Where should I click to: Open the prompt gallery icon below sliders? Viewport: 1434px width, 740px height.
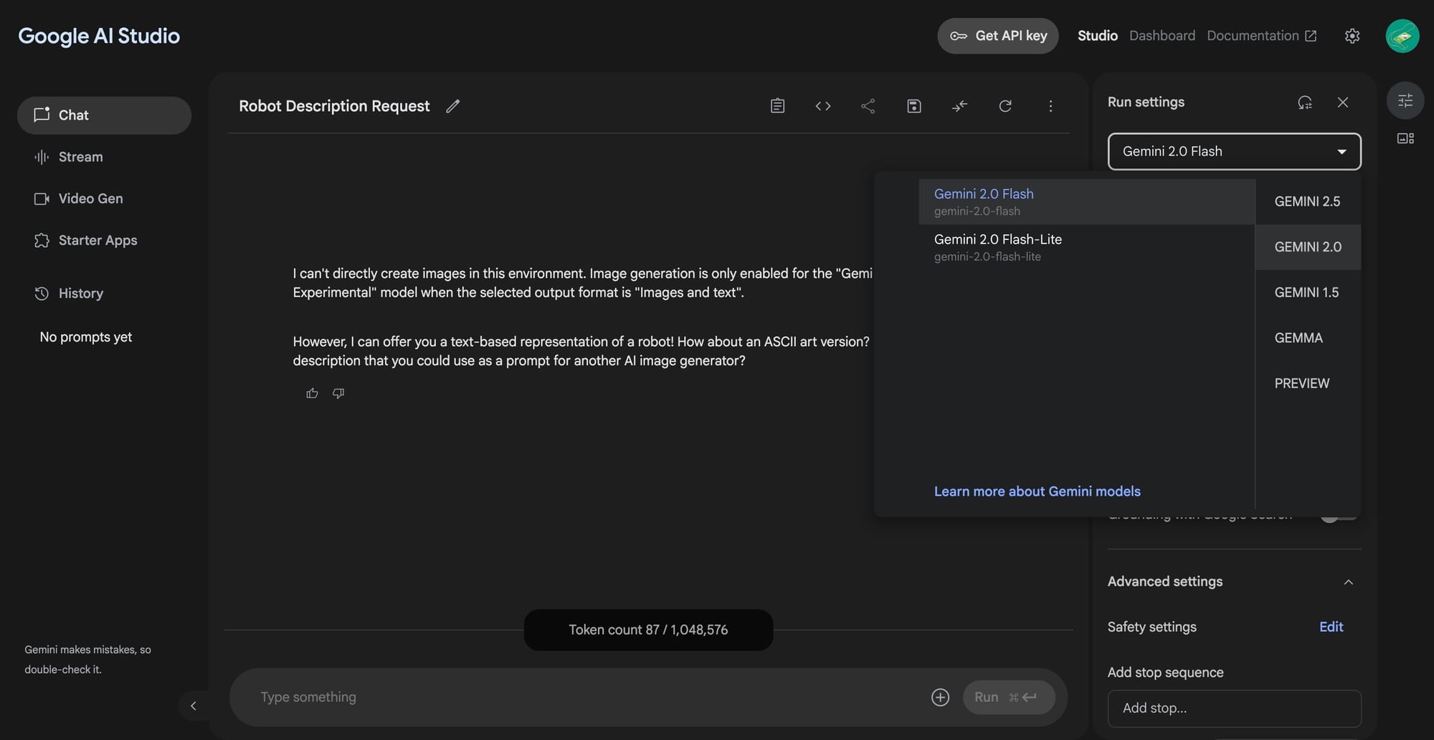click(x=1405, y=138)
